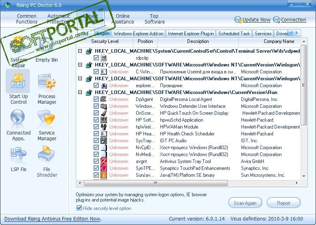Click registry icon of the CurrentVersion\Run key
Image resolution: width=316 pixels, height=225 pixels.
click(89, 92)
